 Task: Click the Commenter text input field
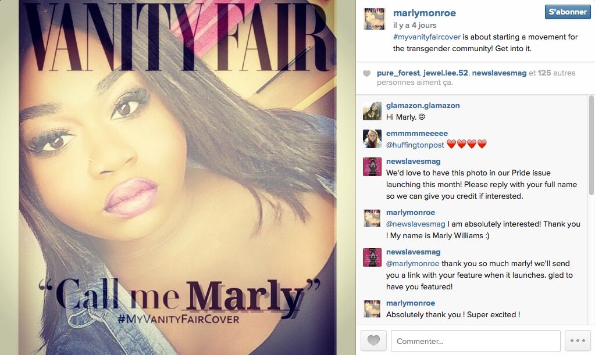click(x=475, y=341)
